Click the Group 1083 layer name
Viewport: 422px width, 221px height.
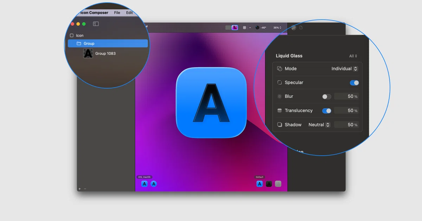[105, 53]
